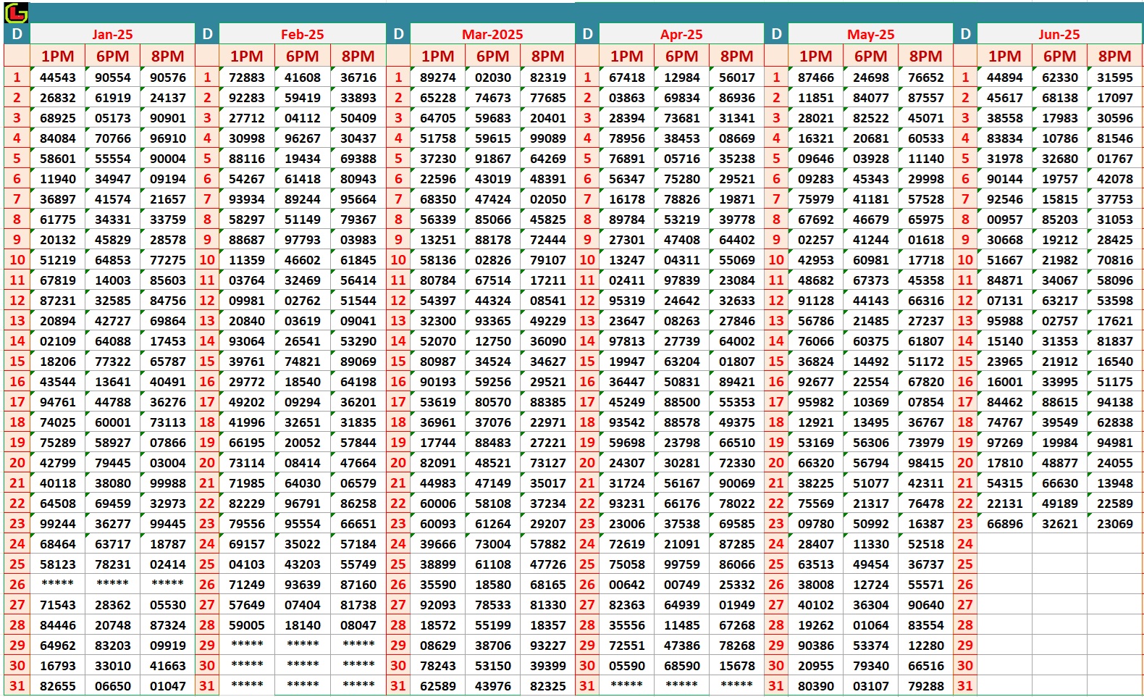Click the 1PM column header under Jan-25
The image size is (1144, 697).
coord(58,56)
